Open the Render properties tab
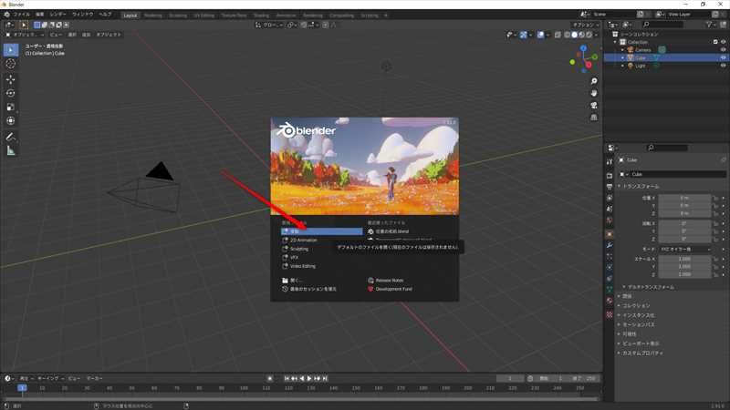Screen dimensions: 730x410 click(610, 175)
